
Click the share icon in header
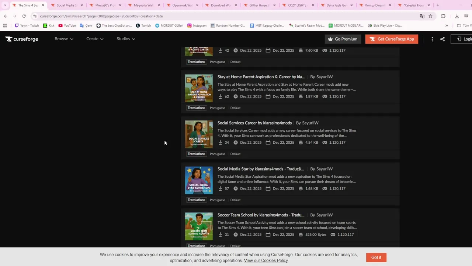[x=442, y=39]
